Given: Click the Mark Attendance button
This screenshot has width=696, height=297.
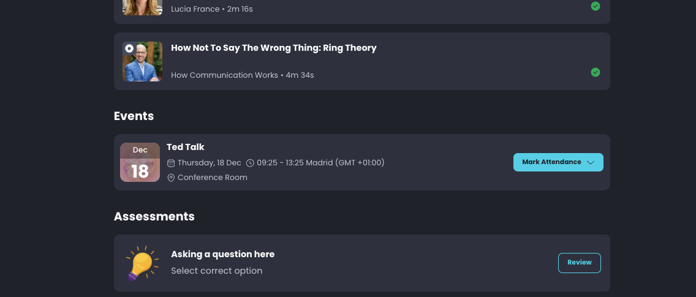Looking at the screenshot, I should [x=558, y=162].
